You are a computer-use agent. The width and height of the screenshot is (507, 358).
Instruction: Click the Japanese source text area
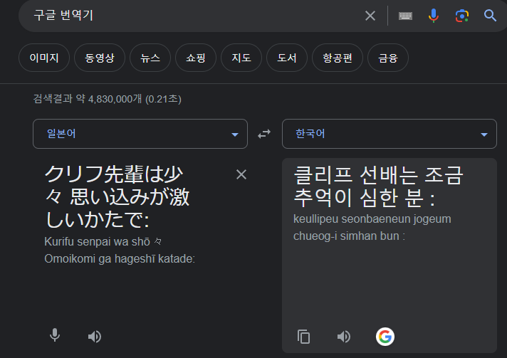pos(118,196)
